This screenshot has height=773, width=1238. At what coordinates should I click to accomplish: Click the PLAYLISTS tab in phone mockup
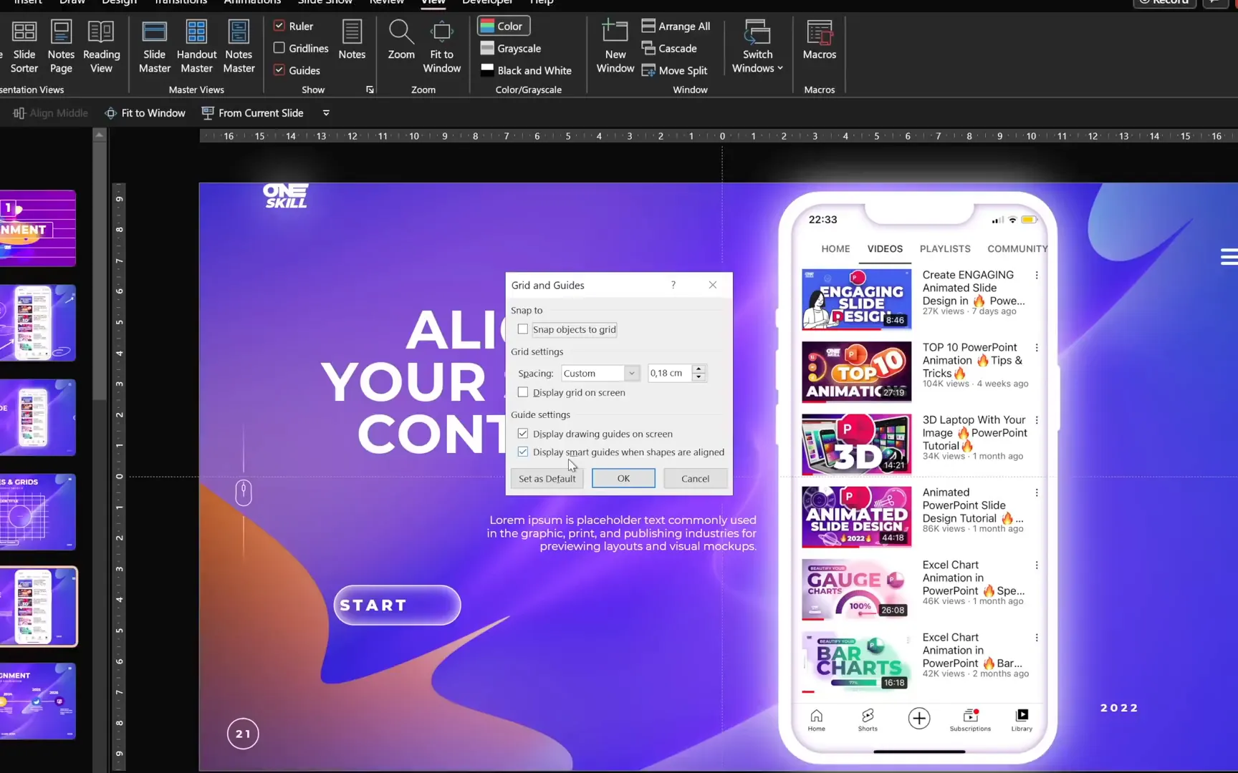pos(945,249)
